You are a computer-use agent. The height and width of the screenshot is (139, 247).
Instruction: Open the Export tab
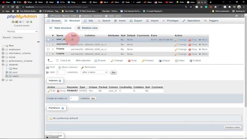pyautogui.click(x=136, y=21)
